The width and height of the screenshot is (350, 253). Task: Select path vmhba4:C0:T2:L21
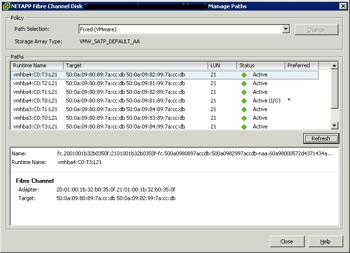point(165,83)
